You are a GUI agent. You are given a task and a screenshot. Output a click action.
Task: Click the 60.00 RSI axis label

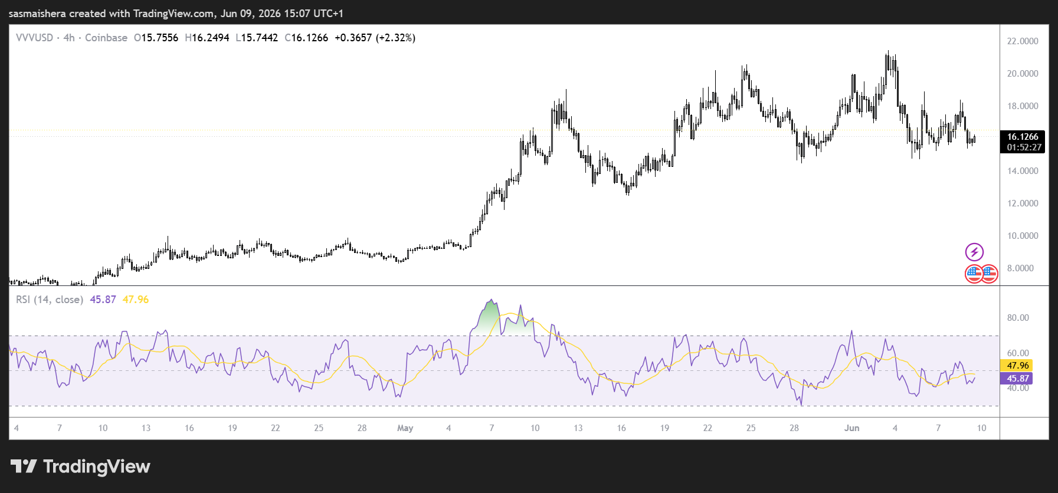click(1018, 353)
